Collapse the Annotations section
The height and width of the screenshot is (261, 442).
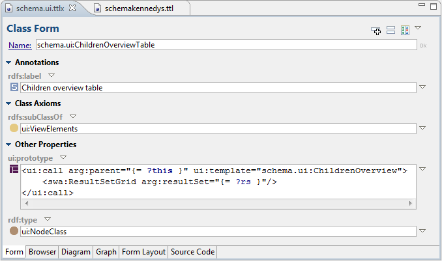click(x=8, y=62)
